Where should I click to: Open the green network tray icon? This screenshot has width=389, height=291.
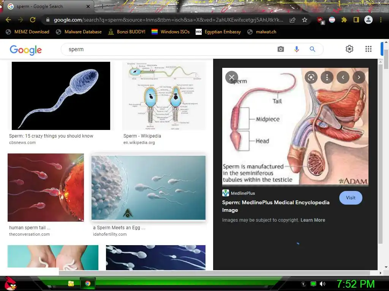[x=313, y=284]
